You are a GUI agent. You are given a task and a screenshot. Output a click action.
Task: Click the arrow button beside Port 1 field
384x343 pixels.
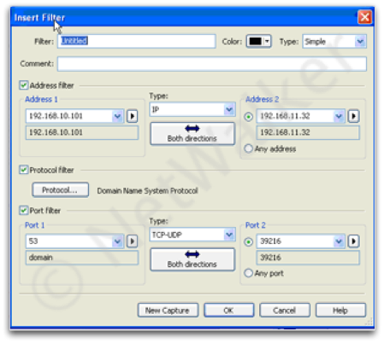click(132, 241)
